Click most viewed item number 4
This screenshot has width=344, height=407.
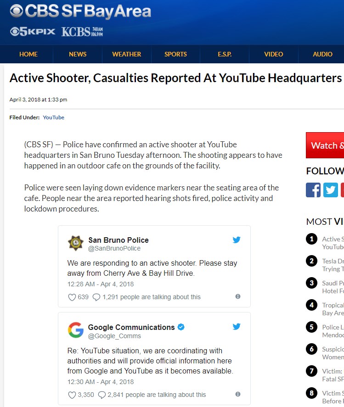tap(312, 305)
